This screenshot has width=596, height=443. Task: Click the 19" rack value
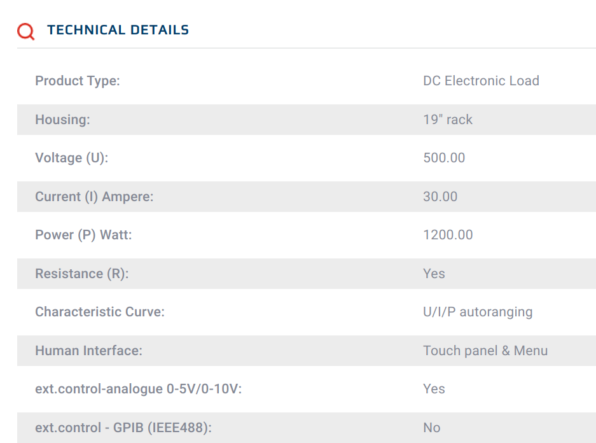coord(448,120)
